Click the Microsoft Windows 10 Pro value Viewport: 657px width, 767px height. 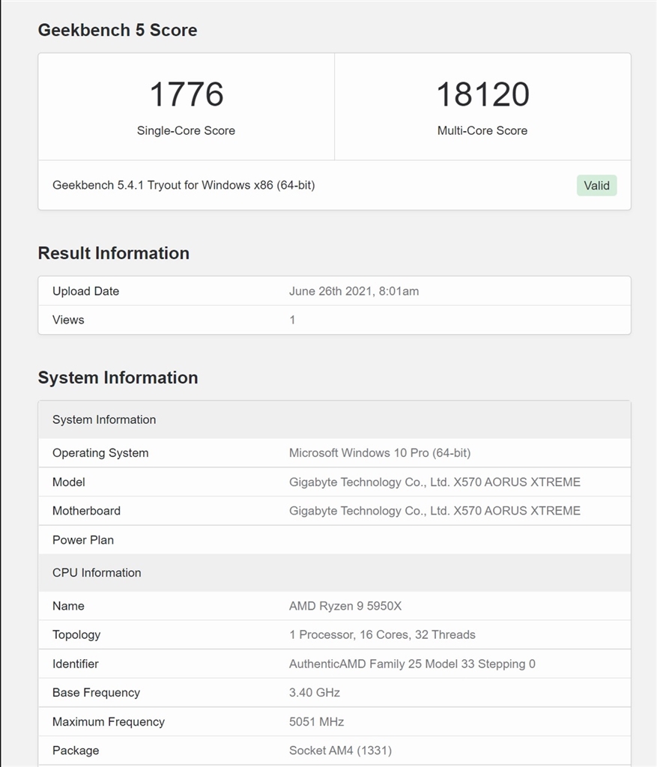click(x=380, y=453)
